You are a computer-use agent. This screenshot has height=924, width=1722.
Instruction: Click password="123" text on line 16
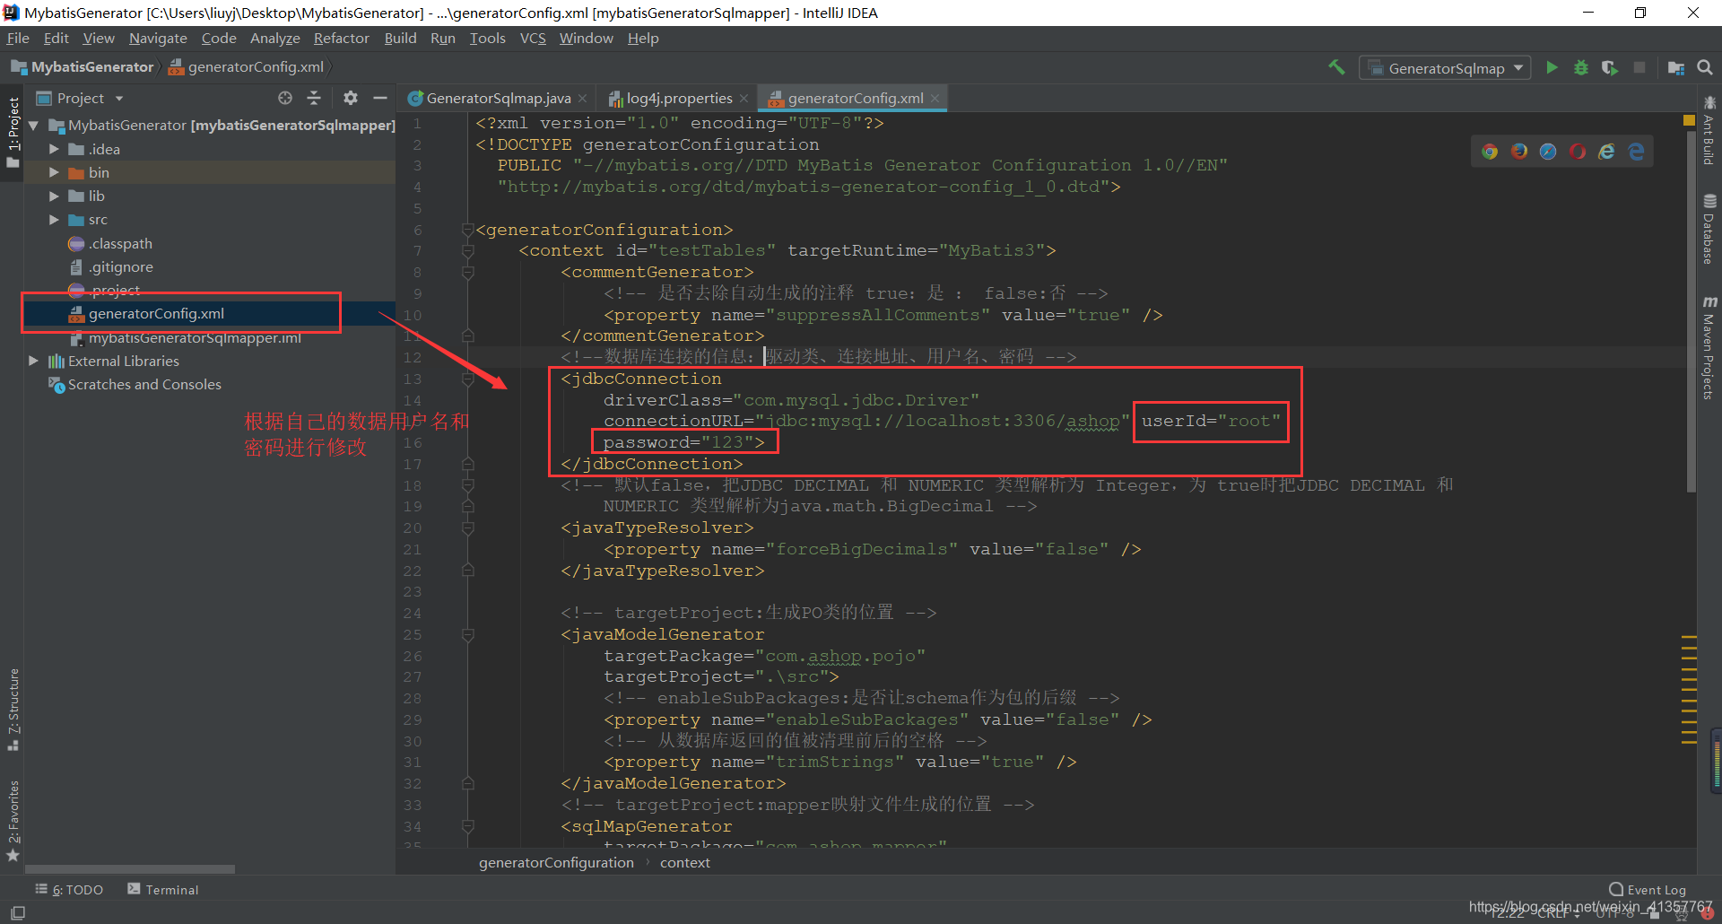tap(678, 442)
